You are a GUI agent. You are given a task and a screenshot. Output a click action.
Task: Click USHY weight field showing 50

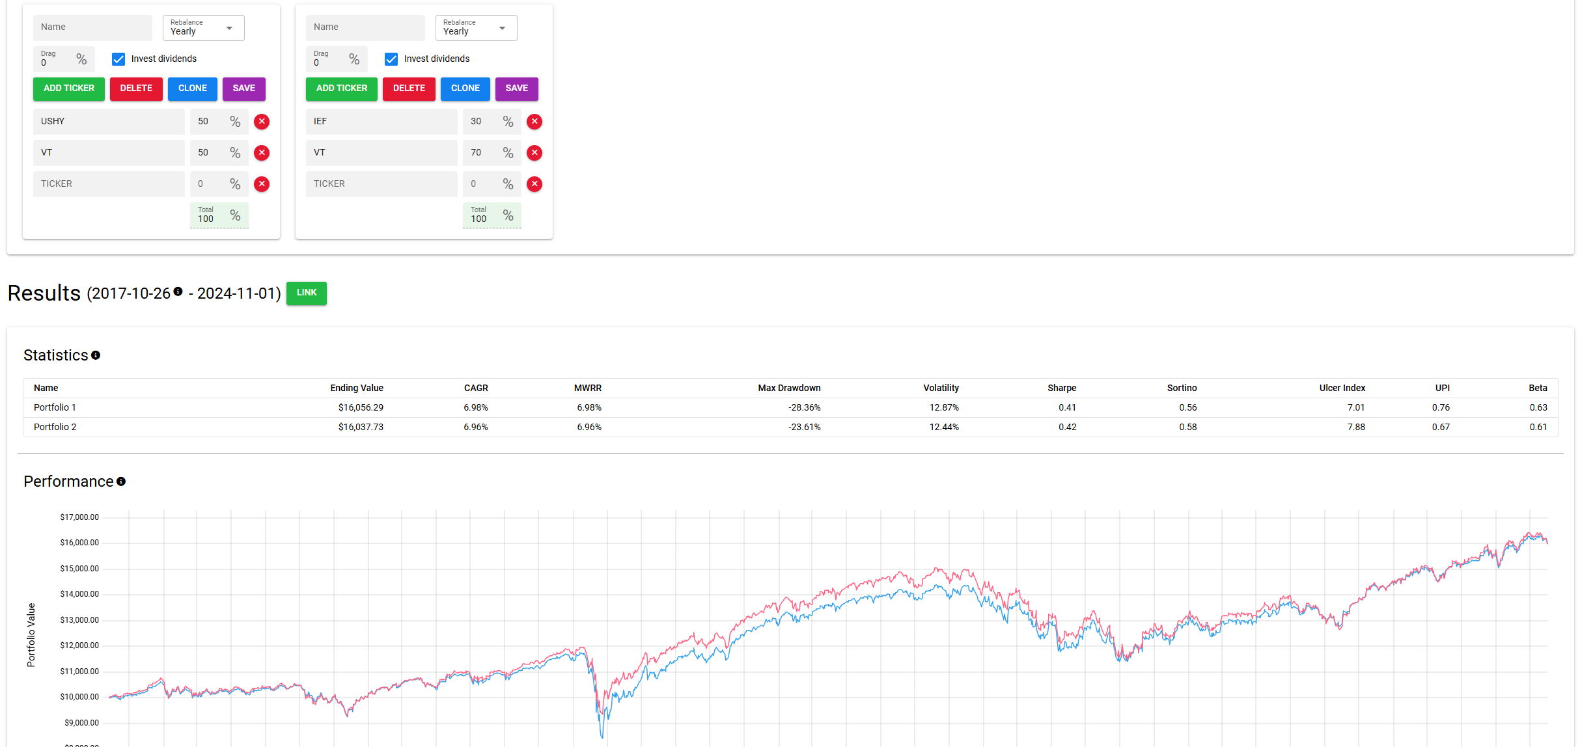(x=219, y=122)
